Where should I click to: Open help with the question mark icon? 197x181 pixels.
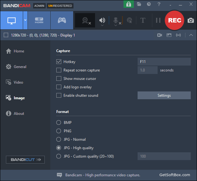coord(159,4)
